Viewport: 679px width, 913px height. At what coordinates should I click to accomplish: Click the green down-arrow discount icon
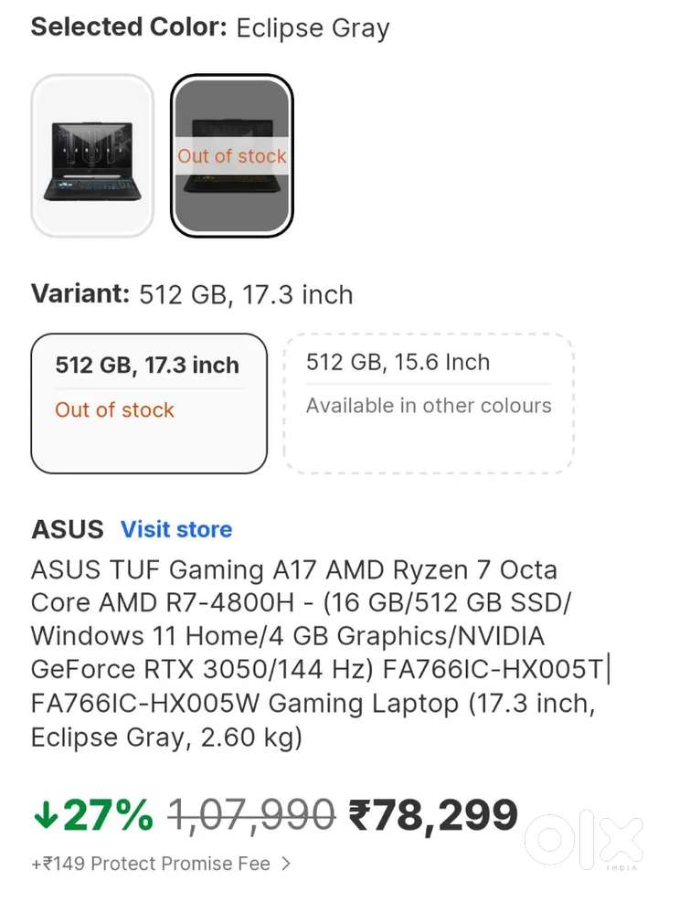coord(45,816)
